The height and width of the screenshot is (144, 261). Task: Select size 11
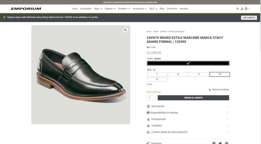point(157,80)
